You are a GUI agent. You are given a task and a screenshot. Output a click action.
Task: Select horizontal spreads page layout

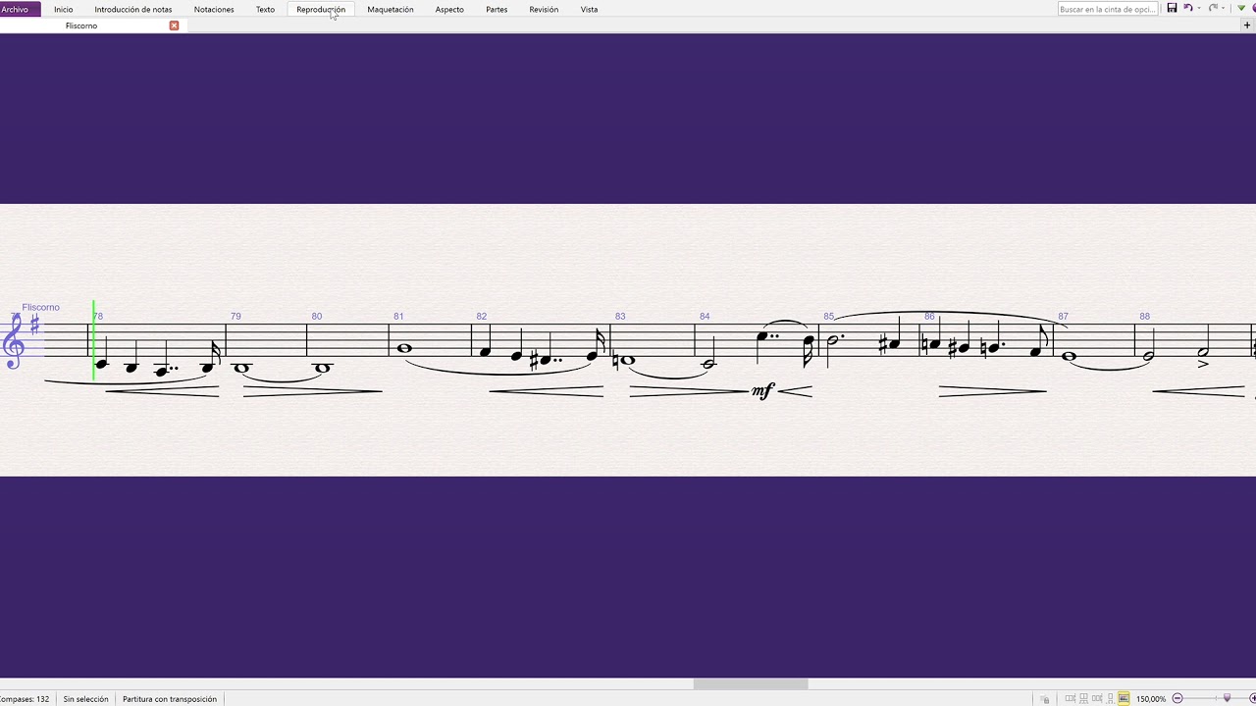(x=1071, y=699)
